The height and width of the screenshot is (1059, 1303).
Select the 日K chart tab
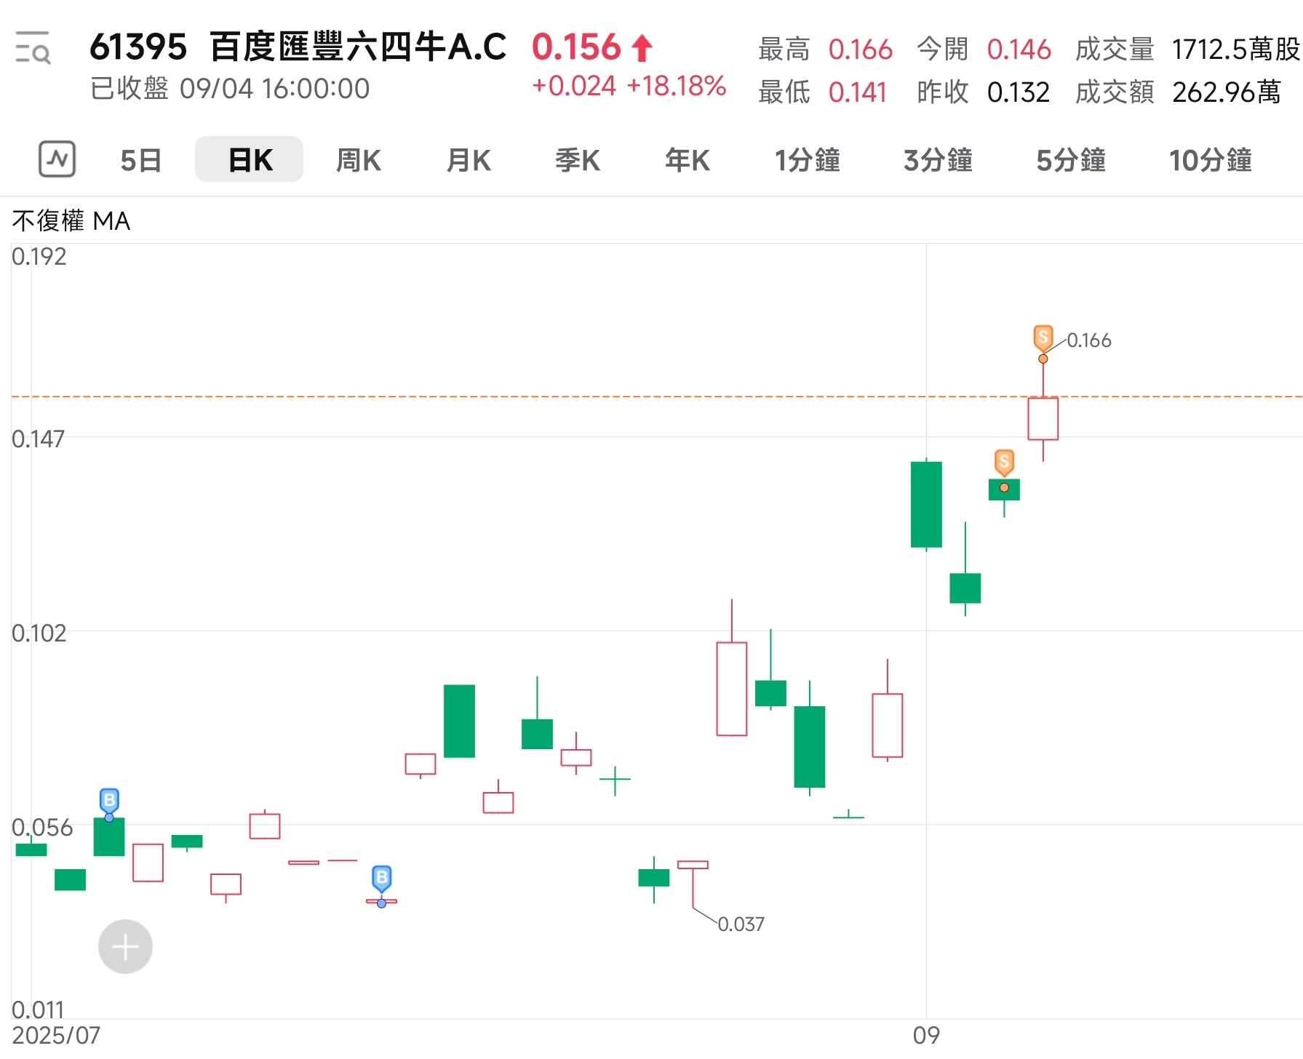(x=250, y=159)
